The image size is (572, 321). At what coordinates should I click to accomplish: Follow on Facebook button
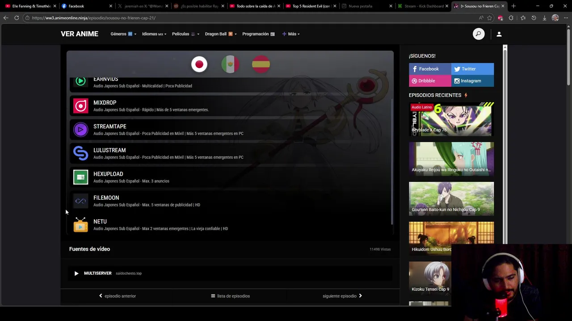click(430, 69)
